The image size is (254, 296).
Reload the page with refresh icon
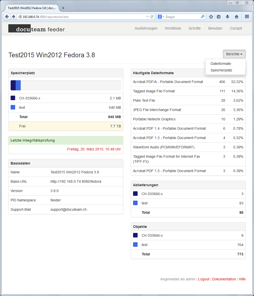152,17
